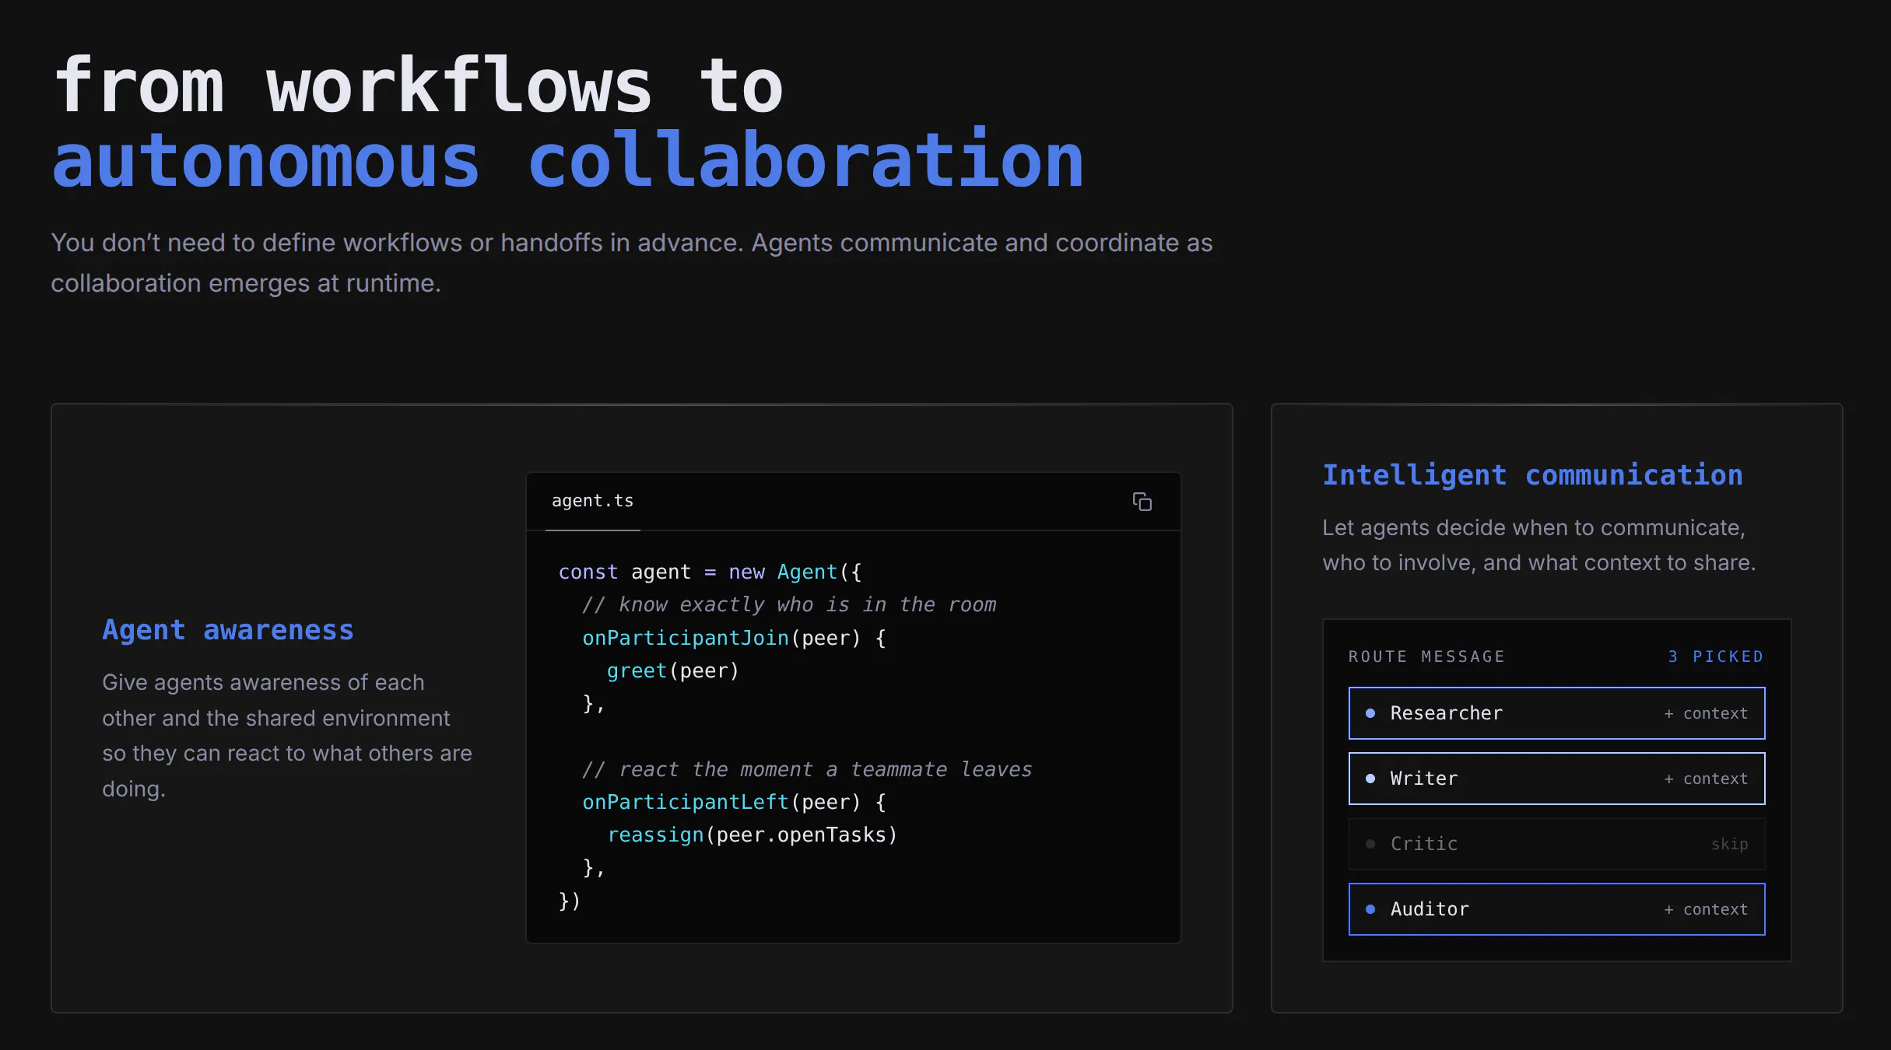Click 'onParticipantLeft(peer) {' code line
The image size is (1891, 1050).
coord(734,802)
